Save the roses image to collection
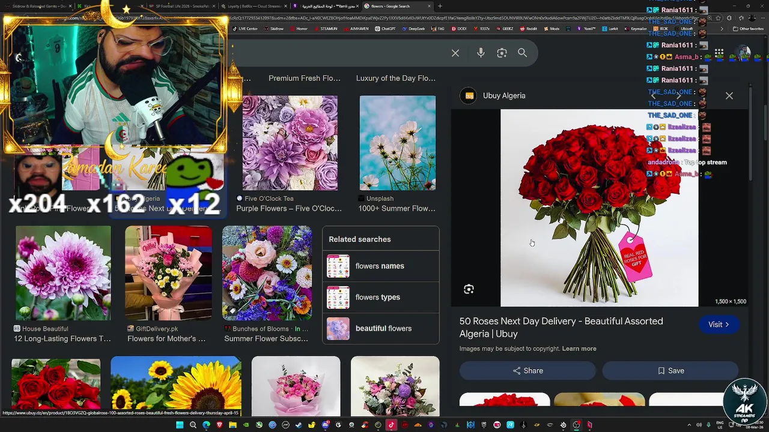This screenshot has width=769, height=432. click(x=670, y=371)
